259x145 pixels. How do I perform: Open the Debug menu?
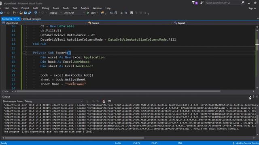(x=45, y=8)
